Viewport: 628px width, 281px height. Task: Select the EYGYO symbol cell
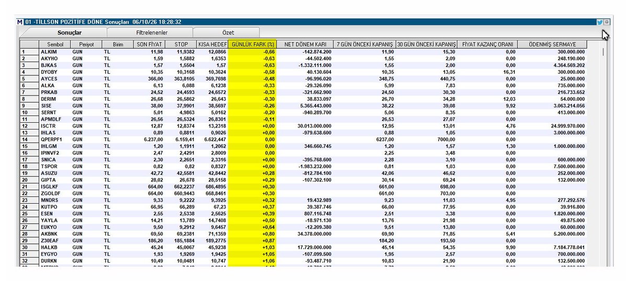(55, 255)
